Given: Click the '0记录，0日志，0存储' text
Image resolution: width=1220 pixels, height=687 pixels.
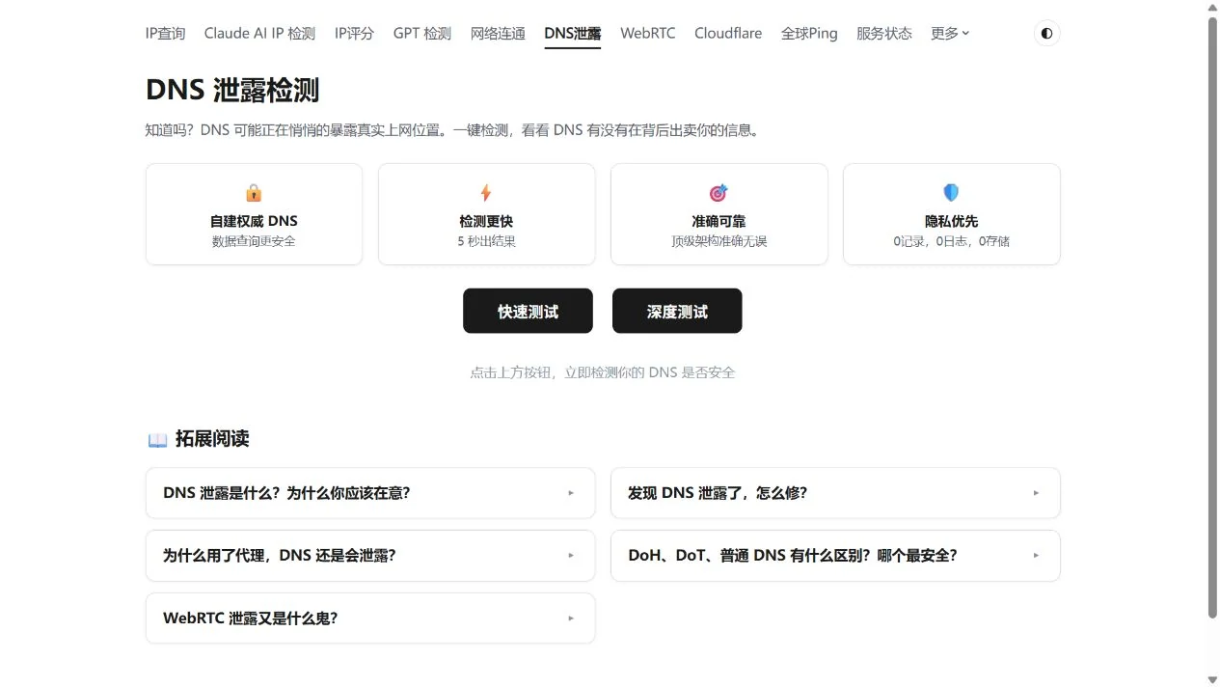Looking at the screenshot, I should coord(951,241).
